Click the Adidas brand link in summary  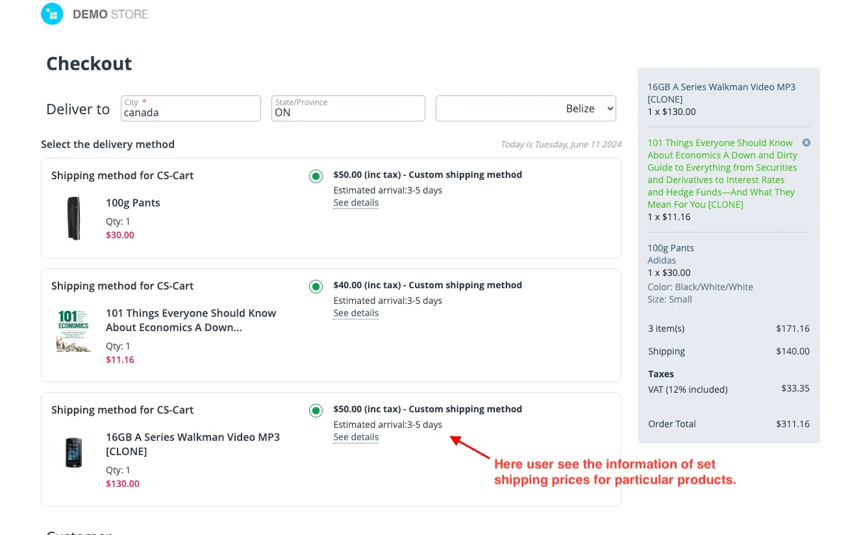click(662, 260)
